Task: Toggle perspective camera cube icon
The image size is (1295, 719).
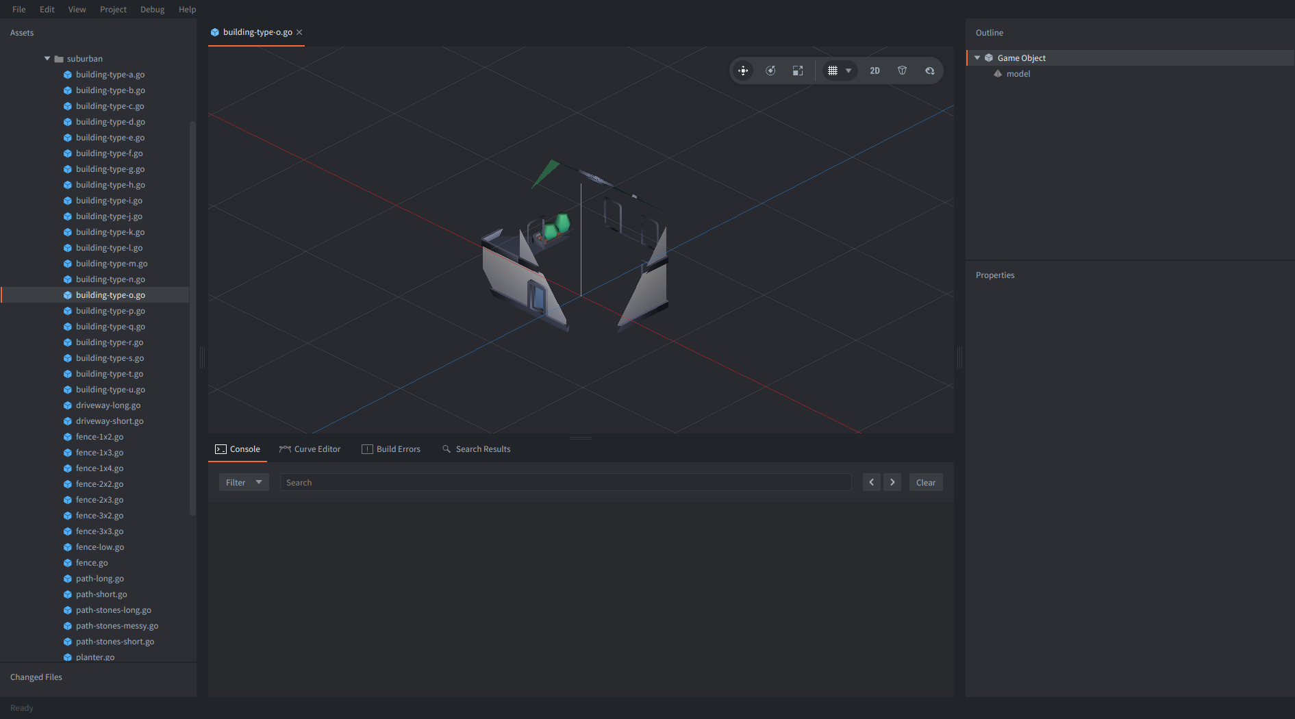Action: [x=902, y=71]
